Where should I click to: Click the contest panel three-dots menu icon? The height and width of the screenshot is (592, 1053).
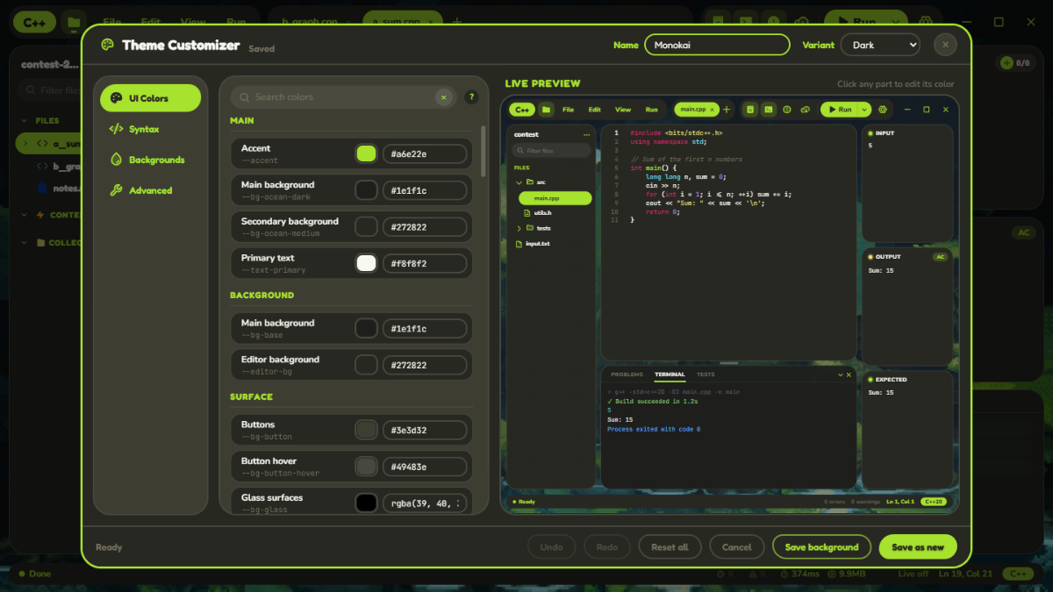click(x=587, y=135)
